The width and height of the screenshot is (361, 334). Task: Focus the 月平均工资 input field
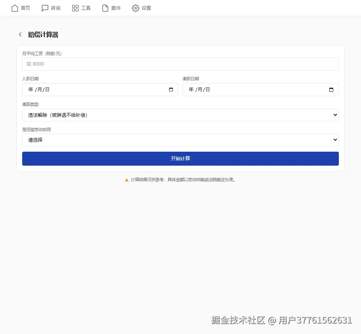[x=180, y=64]
